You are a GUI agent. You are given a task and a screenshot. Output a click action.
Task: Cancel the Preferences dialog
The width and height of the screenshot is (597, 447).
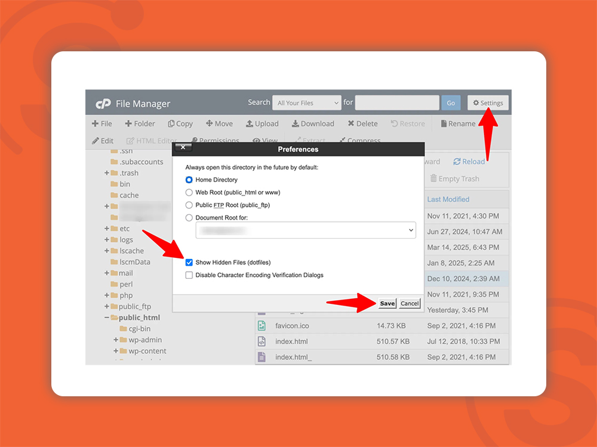[410, 303]
